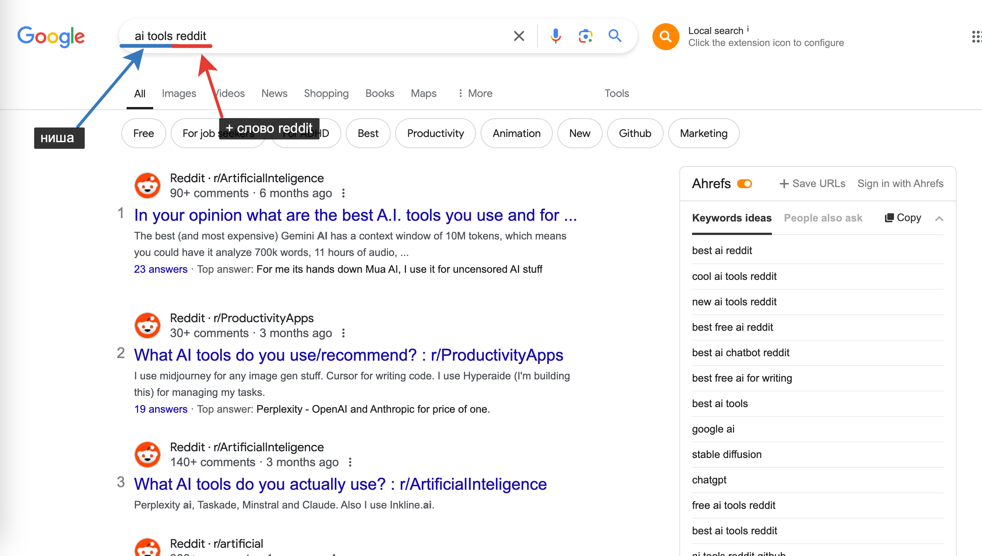The width and height of the screenshot is (982, 556).
Task: Clear the search box with the X icon
Action: point(519,36)
